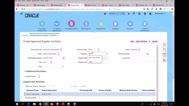Open Purchase Agreements icon
189x106 pixels.
tap(57, 24)
